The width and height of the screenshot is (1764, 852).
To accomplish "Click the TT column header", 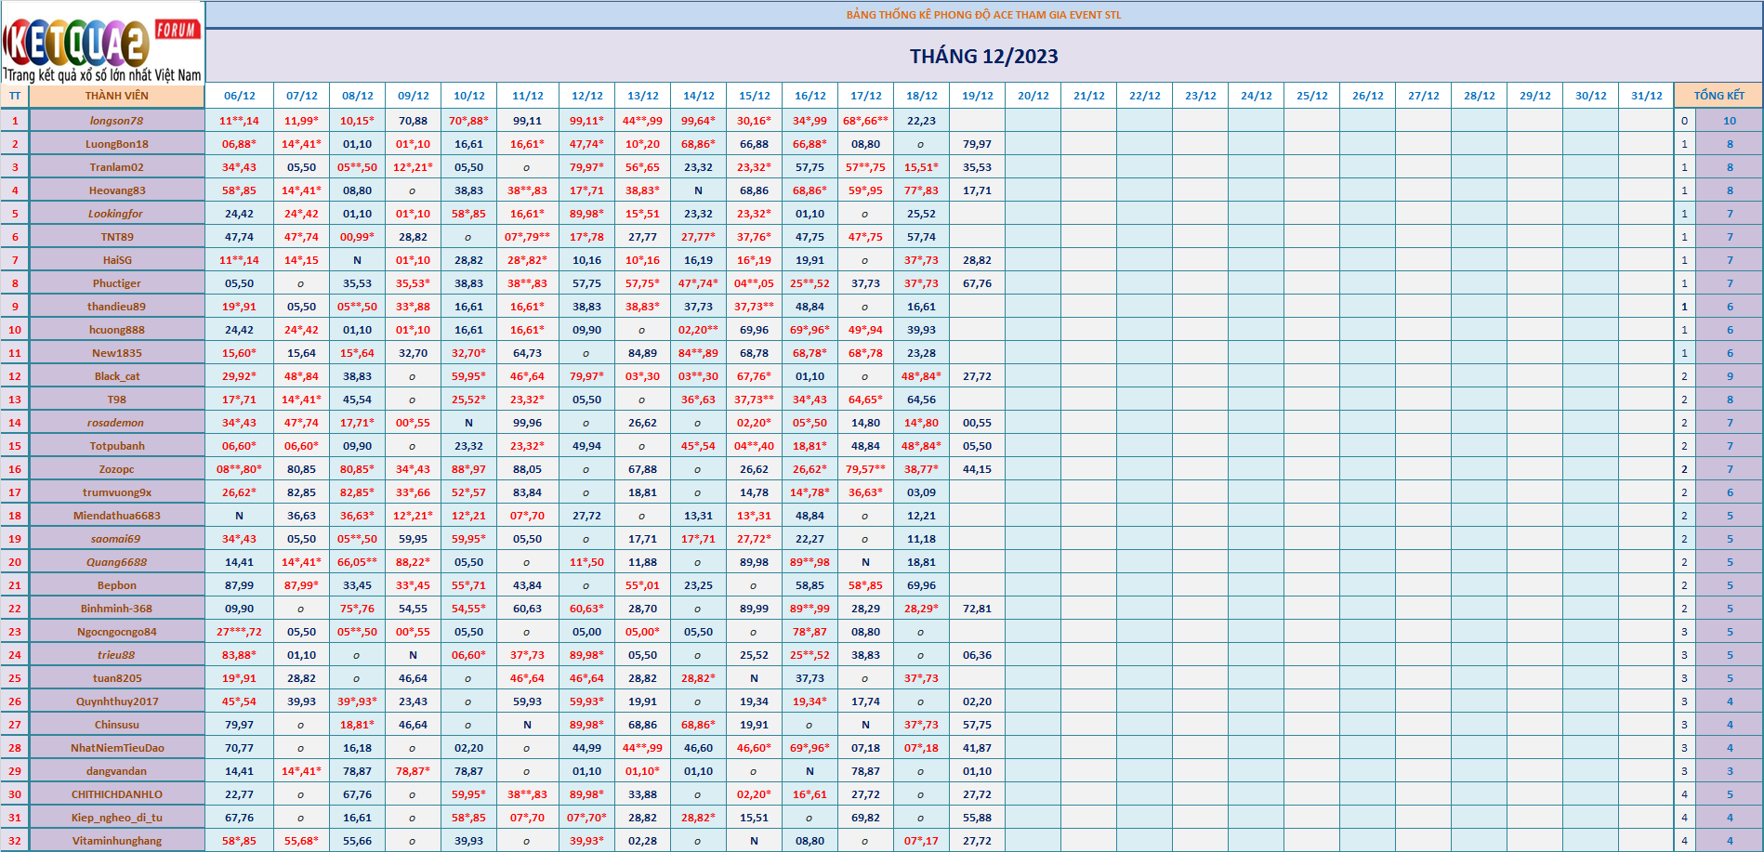I will [15, 96].
